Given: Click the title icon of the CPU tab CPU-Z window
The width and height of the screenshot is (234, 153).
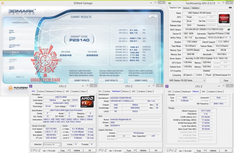Looking at the screenshot, I should (x=31, y=86).
